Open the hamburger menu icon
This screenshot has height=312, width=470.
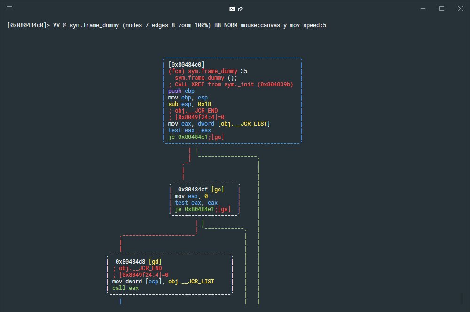click(x=9, y=8)
